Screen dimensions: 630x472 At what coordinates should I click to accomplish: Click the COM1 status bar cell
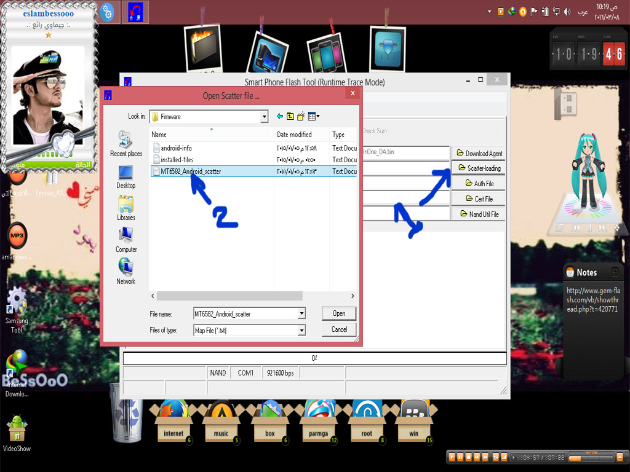click(245, 373)
